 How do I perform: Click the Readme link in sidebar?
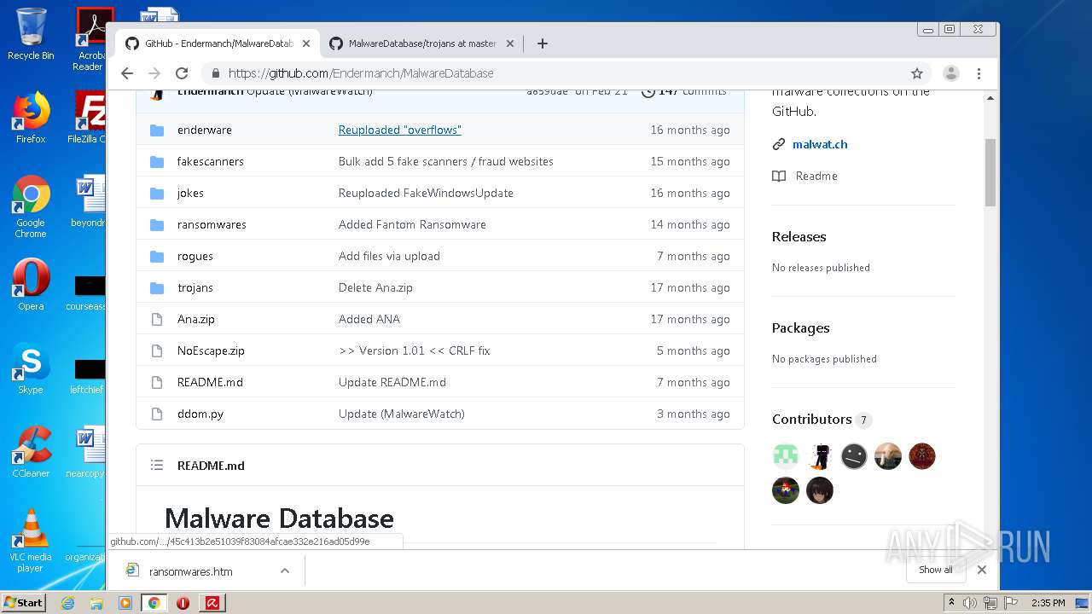pos(816,176)
